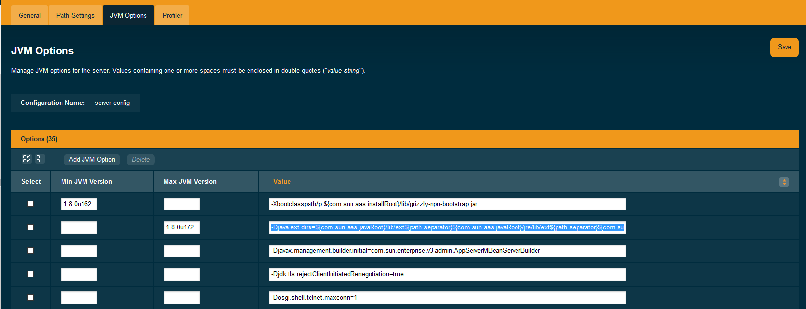This screenshot has height=309, width=806.
Task: Tick checkbox for the grizzly-npn-bootstrap option
Action: click(31, 204)
